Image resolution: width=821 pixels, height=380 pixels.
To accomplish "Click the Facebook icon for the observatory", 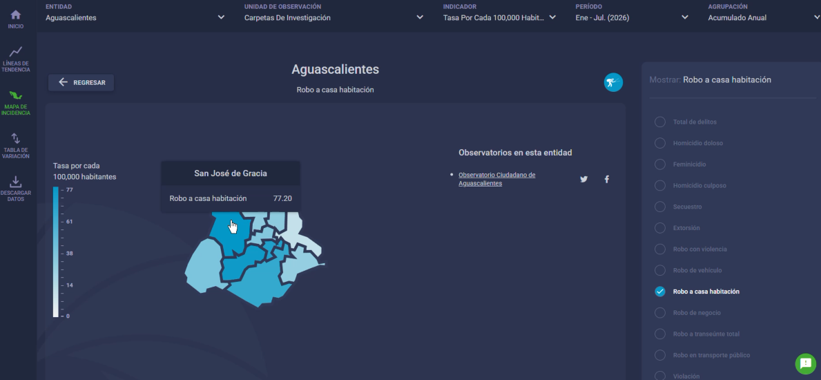I will (x=607, y=179).
